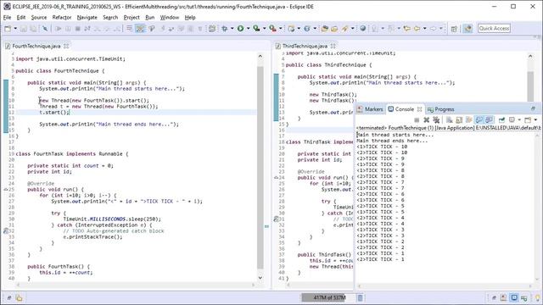Viewport: 543px width, 305px height.
Task: Click the Skip All Breakpoints icon
Action: point(45,28)
